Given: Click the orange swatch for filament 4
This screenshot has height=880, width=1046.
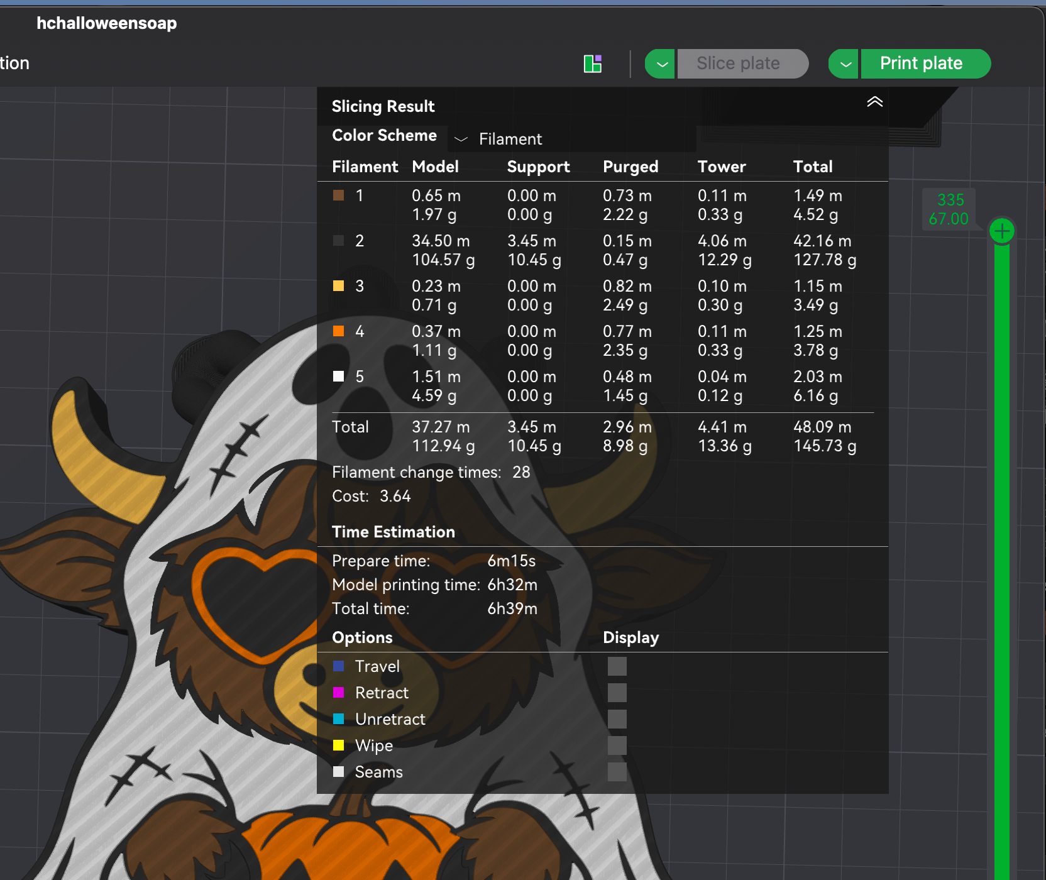Looking at the screenshot, I should pyautogui.click(x=338, y=331).
